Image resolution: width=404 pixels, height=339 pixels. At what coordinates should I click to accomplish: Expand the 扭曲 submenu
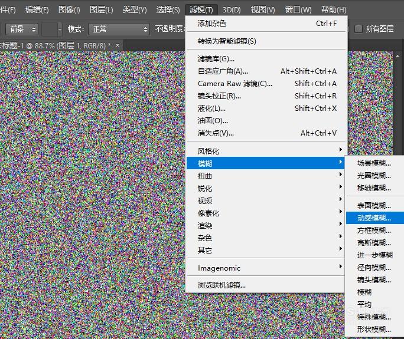(x=265, y=176)
